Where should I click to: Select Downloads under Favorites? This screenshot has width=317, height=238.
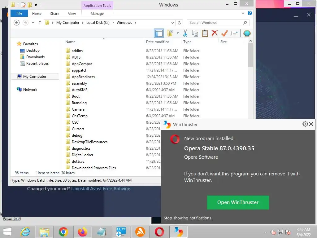point(35,57)
